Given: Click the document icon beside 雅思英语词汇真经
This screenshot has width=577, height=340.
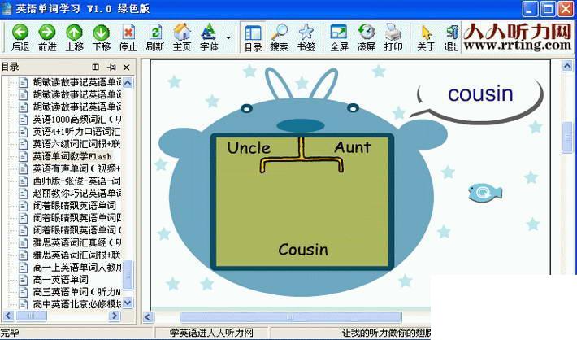Looking at the screenshot, I should 24,242.
